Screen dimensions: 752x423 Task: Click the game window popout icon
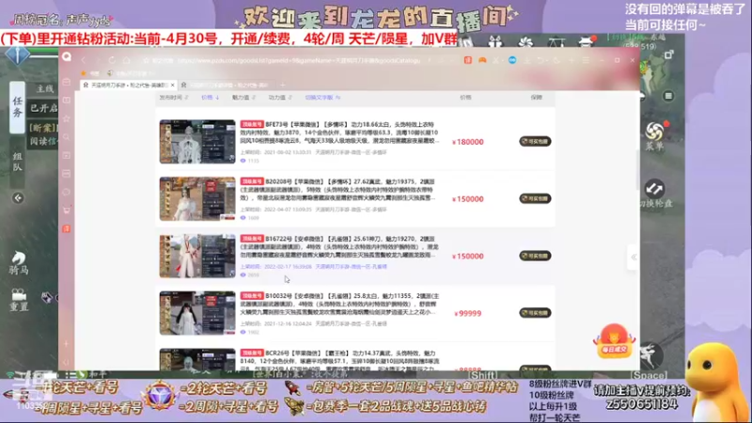[x=668, y=55]
